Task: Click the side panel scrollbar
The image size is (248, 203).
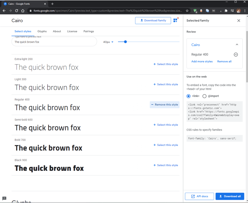Action: point(247,56)
